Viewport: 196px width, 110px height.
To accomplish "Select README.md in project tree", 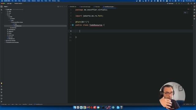I will tap(11, 39).
